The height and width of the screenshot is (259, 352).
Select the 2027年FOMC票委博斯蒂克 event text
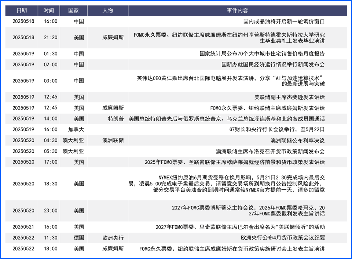(x=248, y=211)
